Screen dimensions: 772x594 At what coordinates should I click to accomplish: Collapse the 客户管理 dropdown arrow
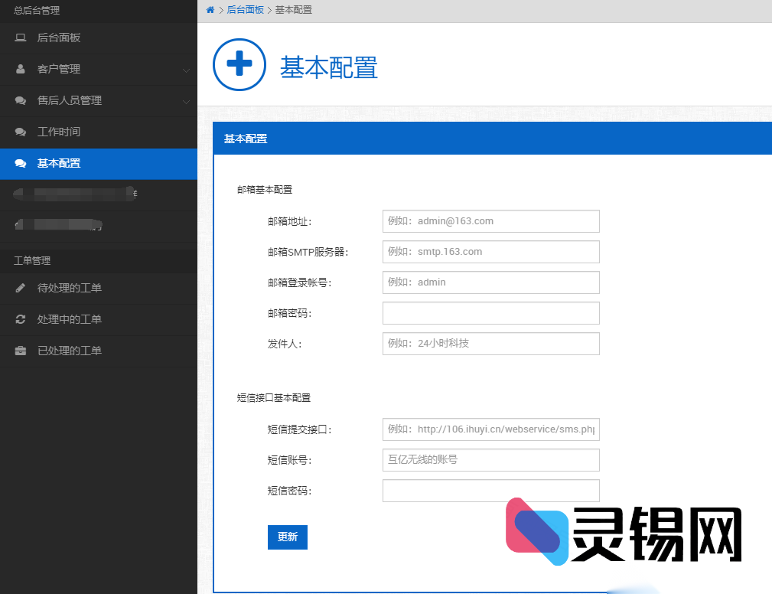186,69
